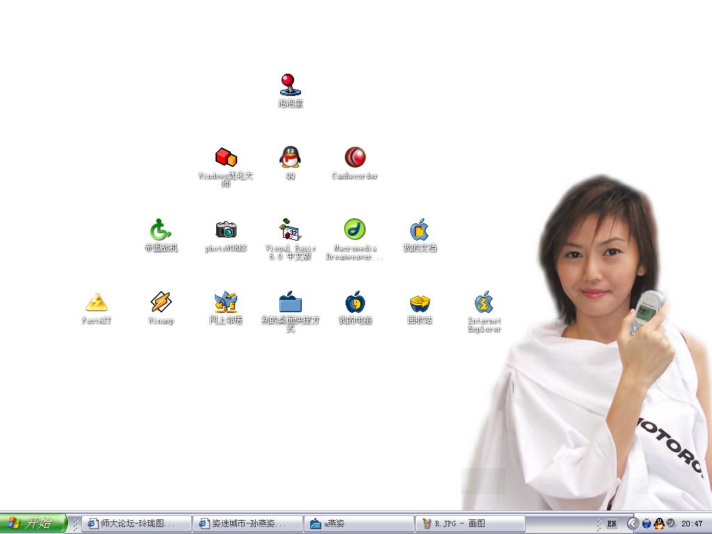712x534 pixels.
Task: Select the 帝国战机 game shortcut
Action: (161, 230)
